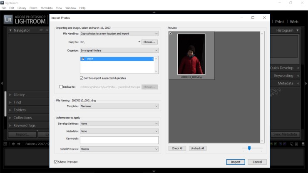Viewport: 308px width, 173px height.
Task: Click the Uncheck All button
Action: 197,148
